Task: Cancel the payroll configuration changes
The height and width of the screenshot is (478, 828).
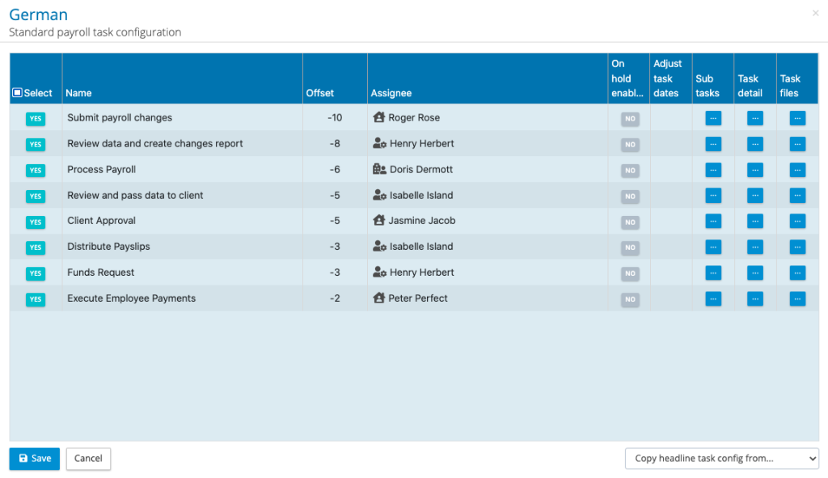Action: (87, 458)
